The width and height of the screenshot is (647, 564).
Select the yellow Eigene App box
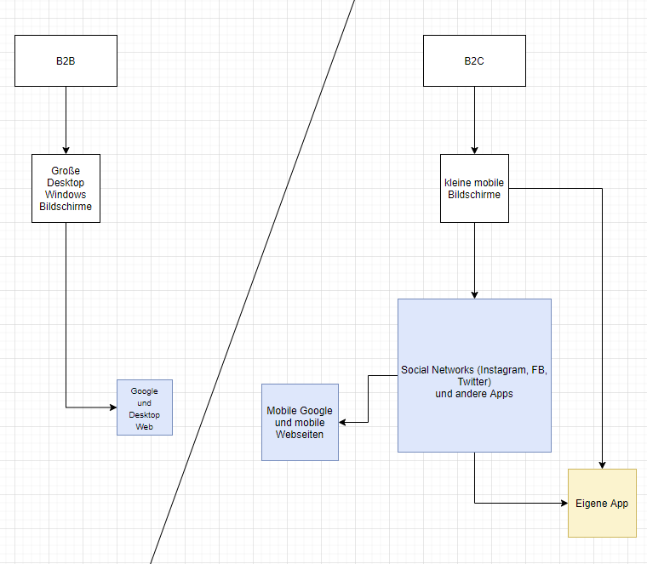602,503
